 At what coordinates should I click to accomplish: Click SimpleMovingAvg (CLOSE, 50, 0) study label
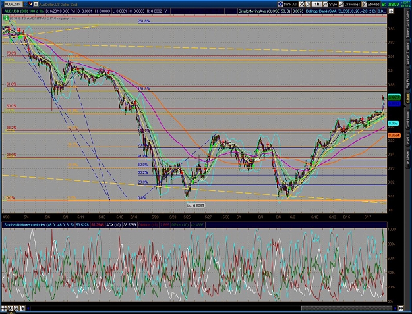coord(264,11)
